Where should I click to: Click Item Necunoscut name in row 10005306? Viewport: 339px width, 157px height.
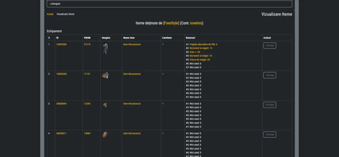pos(132,44)
